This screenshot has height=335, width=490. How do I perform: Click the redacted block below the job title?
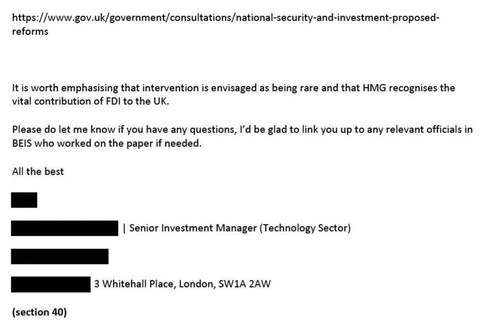(x=59, y=257)
